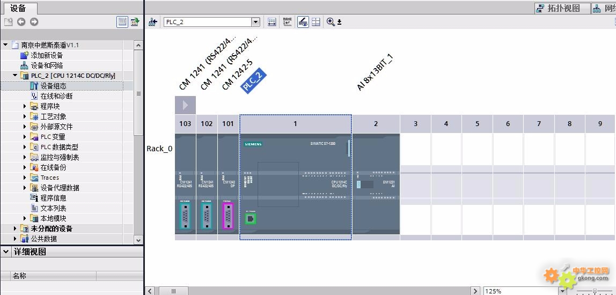This screenshot has height=295, width=616.
Task: Expand the PLC 数据类型 folder
Action: click(25, 147)
